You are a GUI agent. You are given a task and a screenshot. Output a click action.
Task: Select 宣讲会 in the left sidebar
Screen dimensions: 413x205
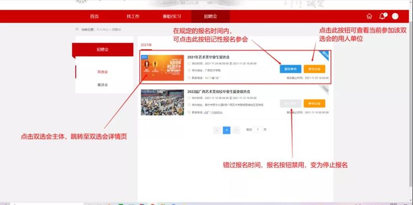pos(102,85)
